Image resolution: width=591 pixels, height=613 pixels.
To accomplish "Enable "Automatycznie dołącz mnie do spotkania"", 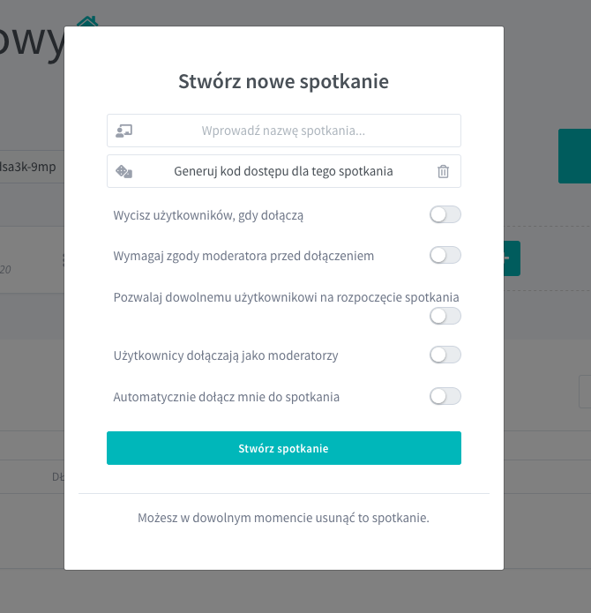I will pyautogui.click(x=445, y=396).
